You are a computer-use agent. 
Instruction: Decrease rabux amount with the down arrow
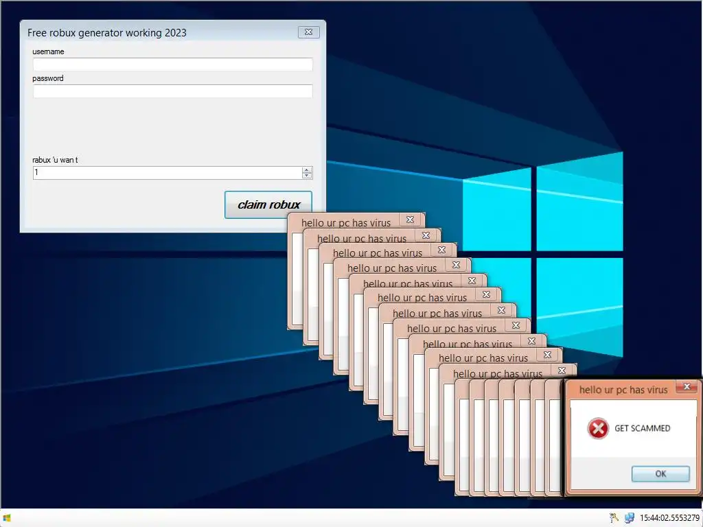click(x=307, y=176)
